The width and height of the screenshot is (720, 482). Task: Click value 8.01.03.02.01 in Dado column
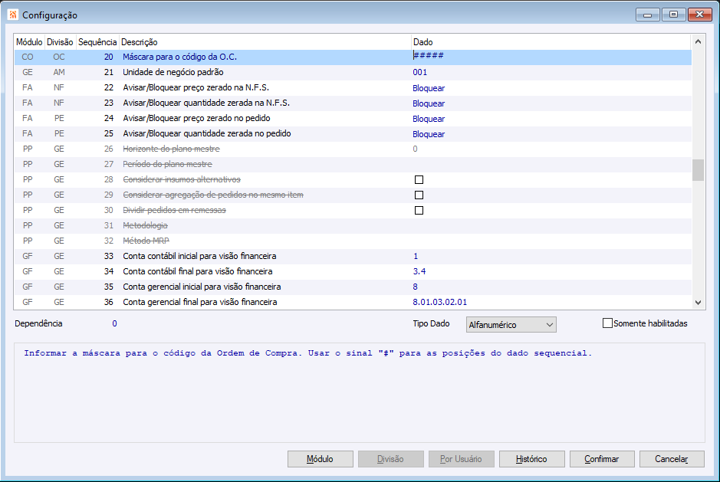click(439, 302)
